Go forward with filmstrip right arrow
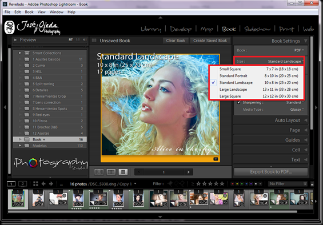 [51, 184]
